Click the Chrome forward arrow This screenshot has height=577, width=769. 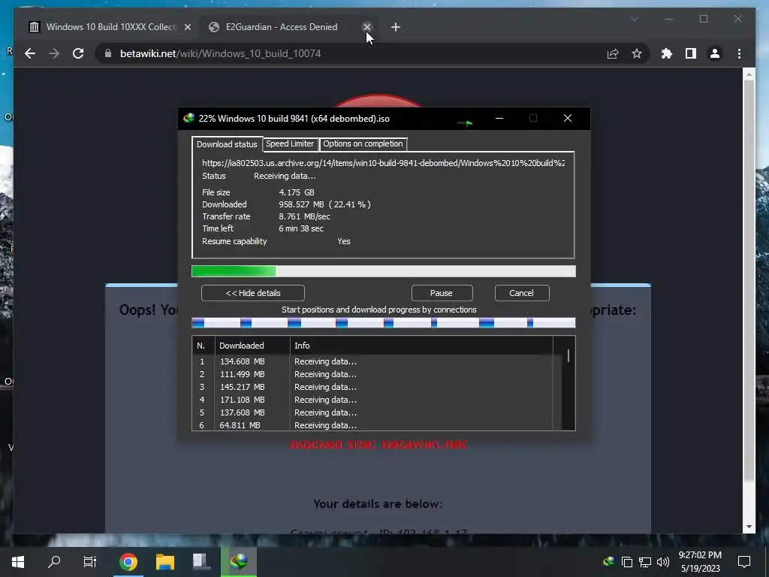click(54, 53)
